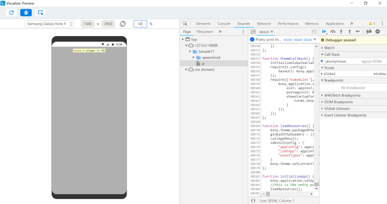Resume from the paused overlay in phone preview

point(99,50)
